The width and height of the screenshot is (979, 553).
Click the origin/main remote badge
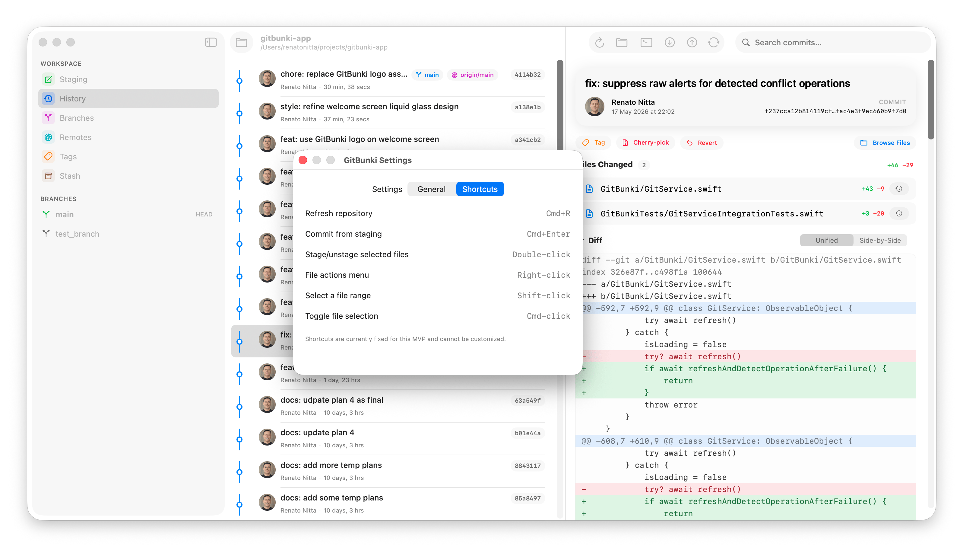click(x=472, y=75)
